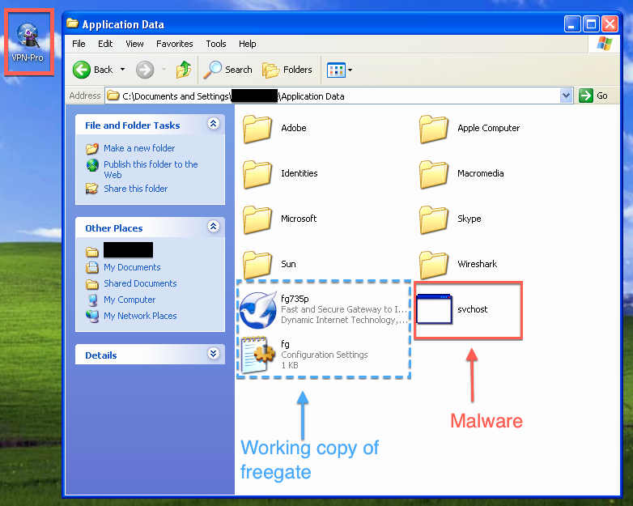Toggle the Folders pane button

(x=287, y=70)
